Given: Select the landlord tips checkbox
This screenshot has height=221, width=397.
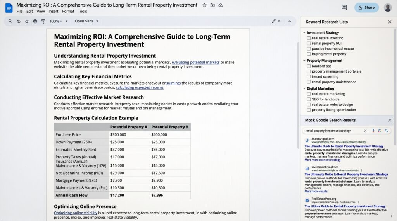Looking at the screenshot, I should [309, 66].
